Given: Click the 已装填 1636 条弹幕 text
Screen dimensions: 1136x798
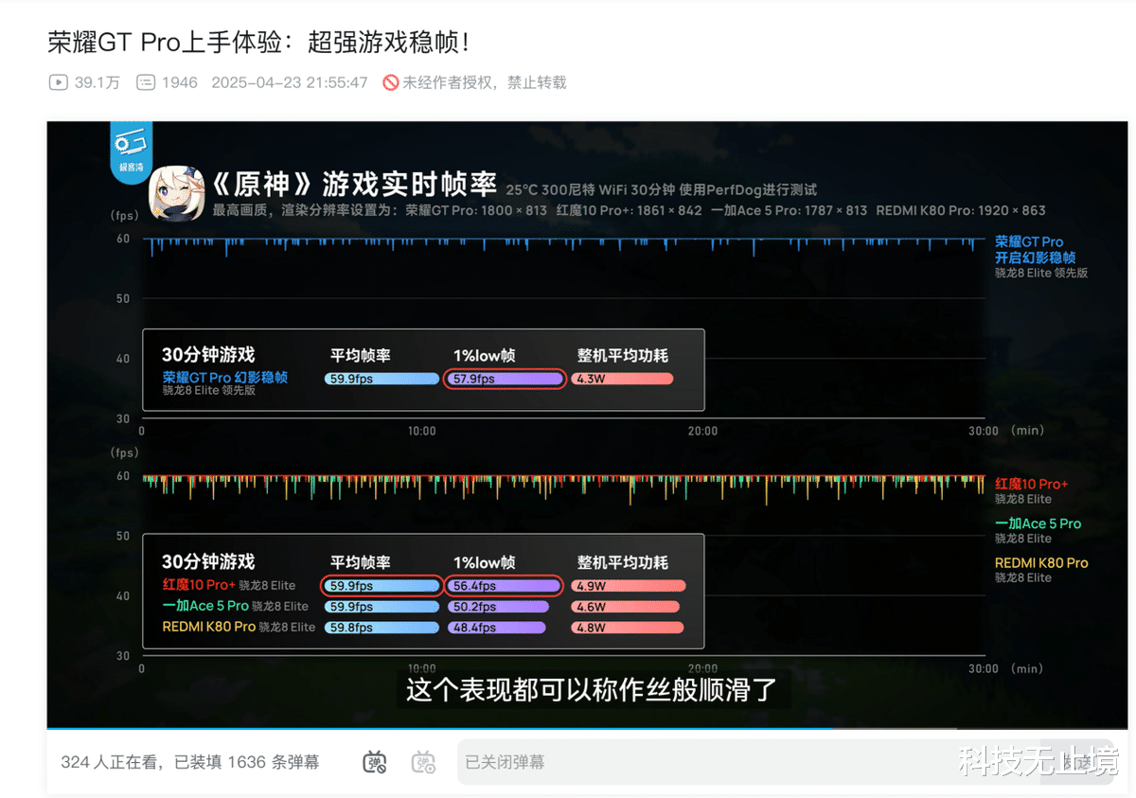Looking at the screenshot, I should [247, 762].
